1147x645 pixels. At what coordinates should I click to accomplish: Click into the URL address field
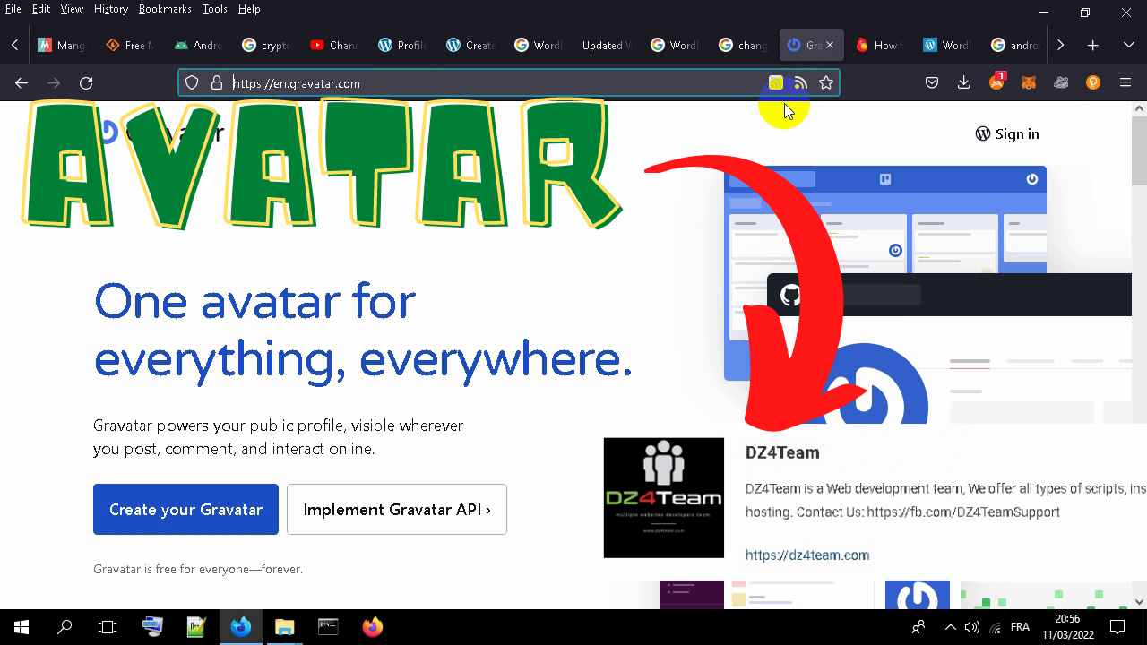[493, 83]
